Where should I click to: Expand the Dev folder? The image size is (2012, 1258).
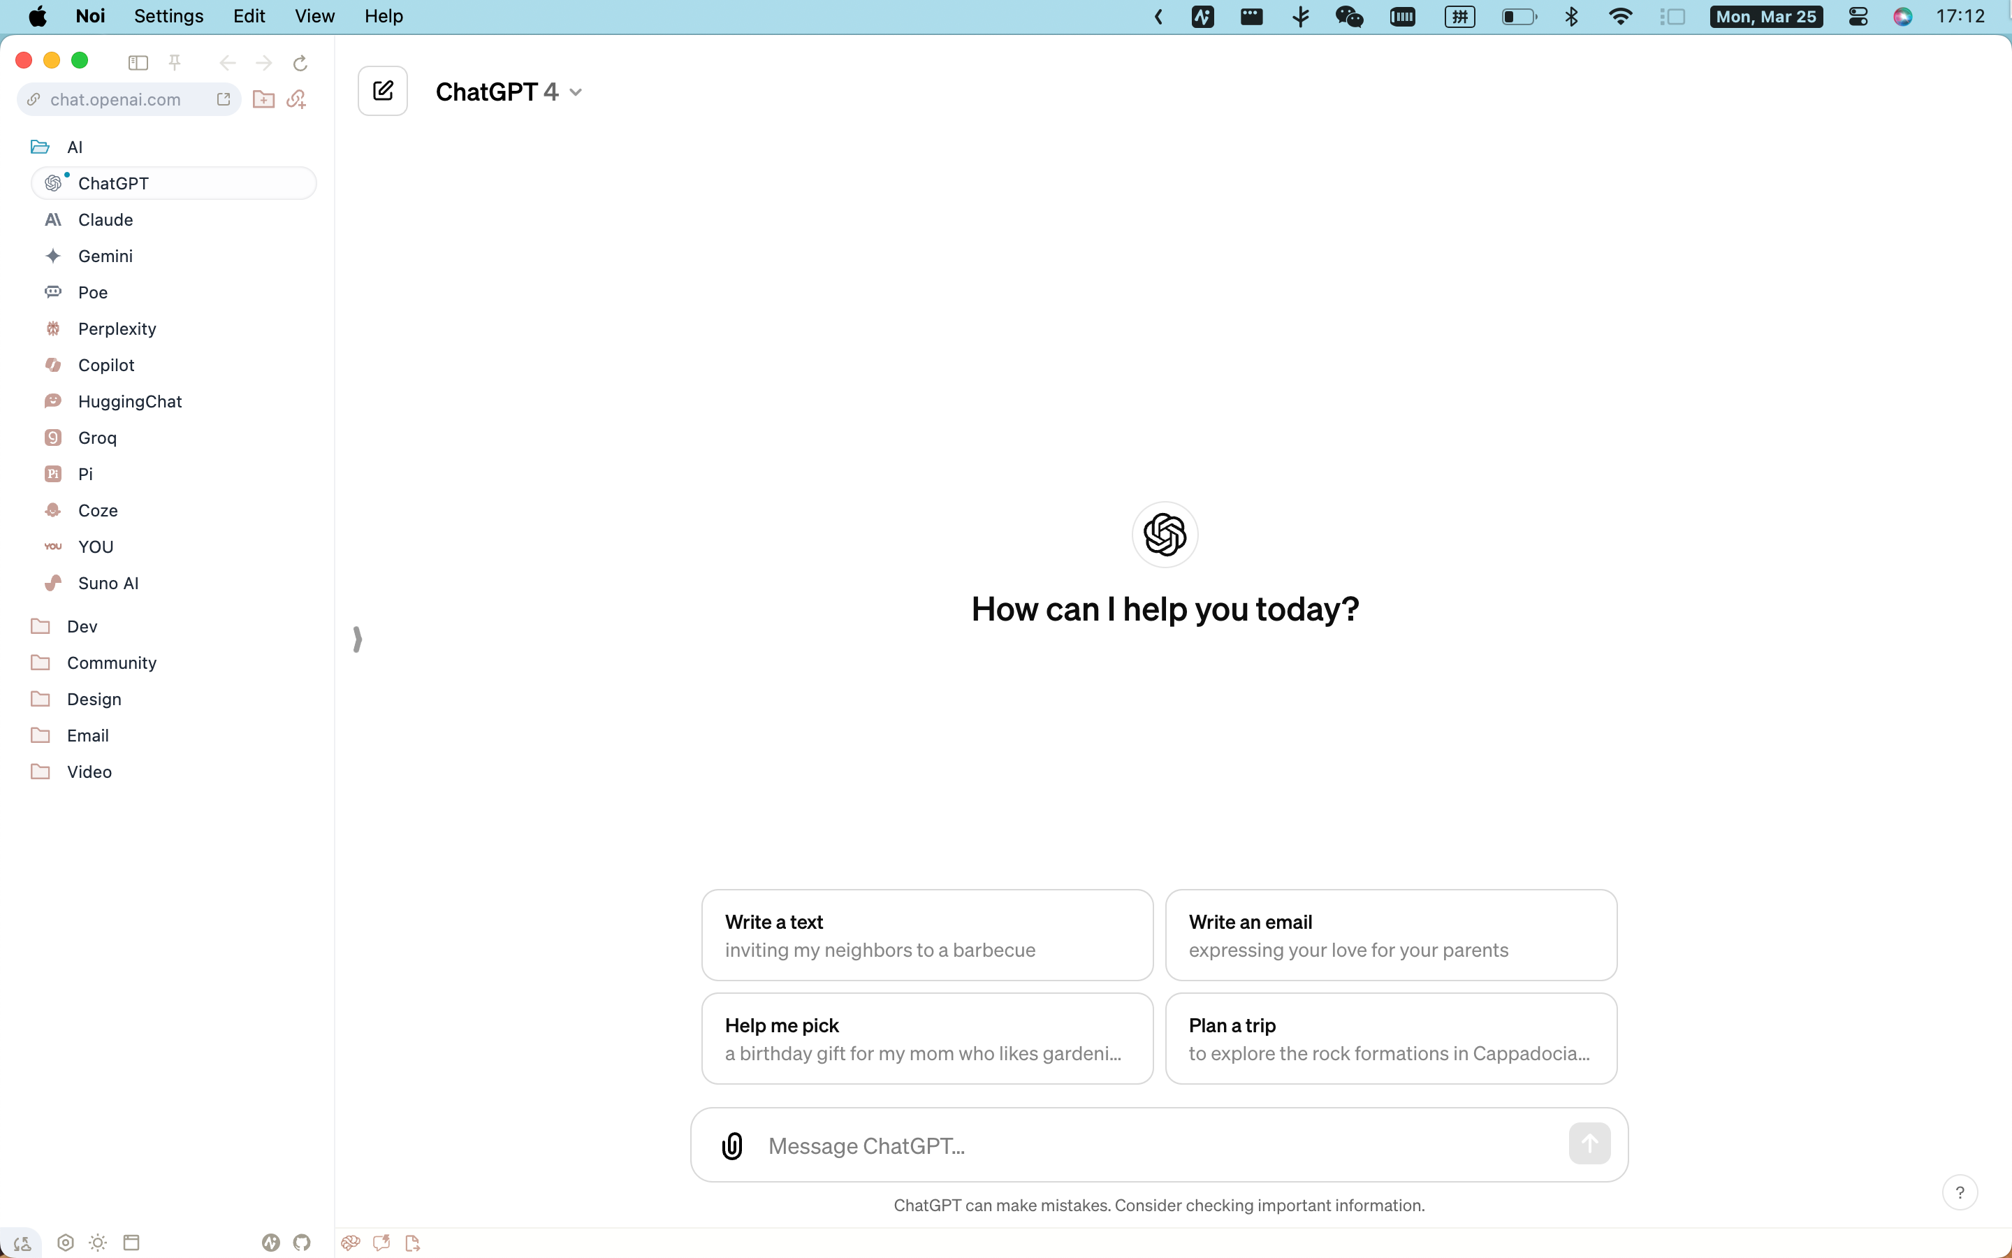point(82,626)
